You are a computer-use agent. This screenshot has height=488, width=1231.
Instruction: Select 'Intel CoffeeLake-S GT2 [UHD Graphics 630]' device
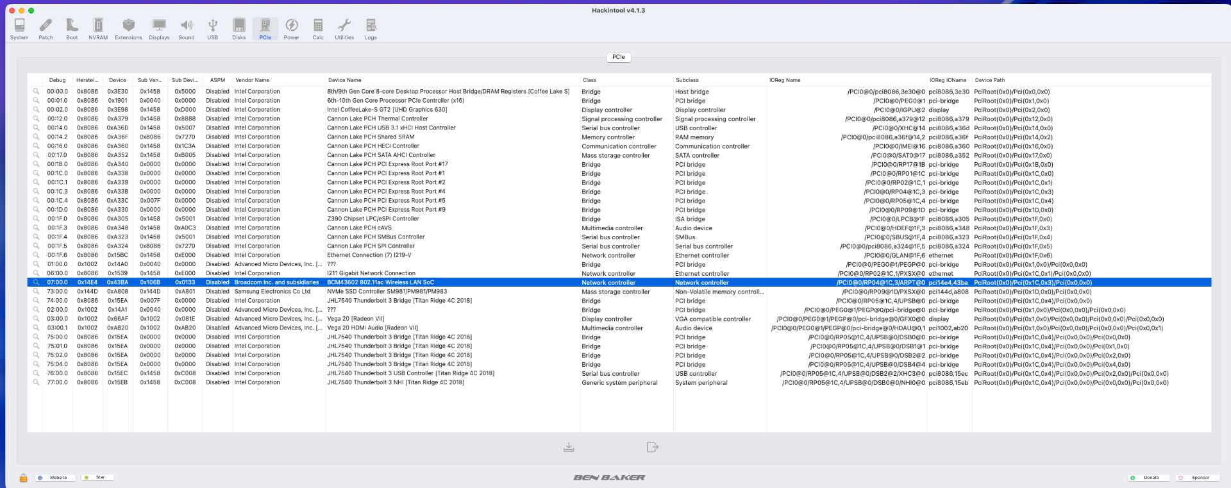tap(387, 110)
